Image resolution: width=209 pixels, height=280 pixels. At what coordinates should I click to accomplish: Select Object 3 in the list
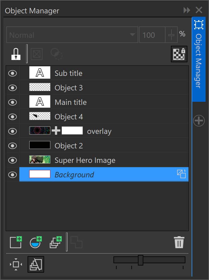104,88
